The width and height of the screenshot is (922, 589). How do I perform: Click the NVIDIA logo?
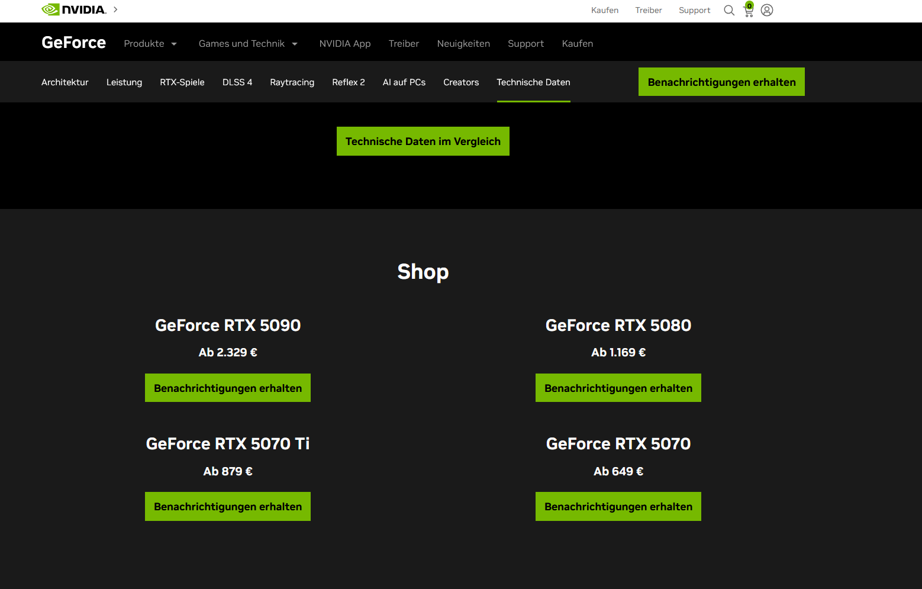(x=74, y=9)
